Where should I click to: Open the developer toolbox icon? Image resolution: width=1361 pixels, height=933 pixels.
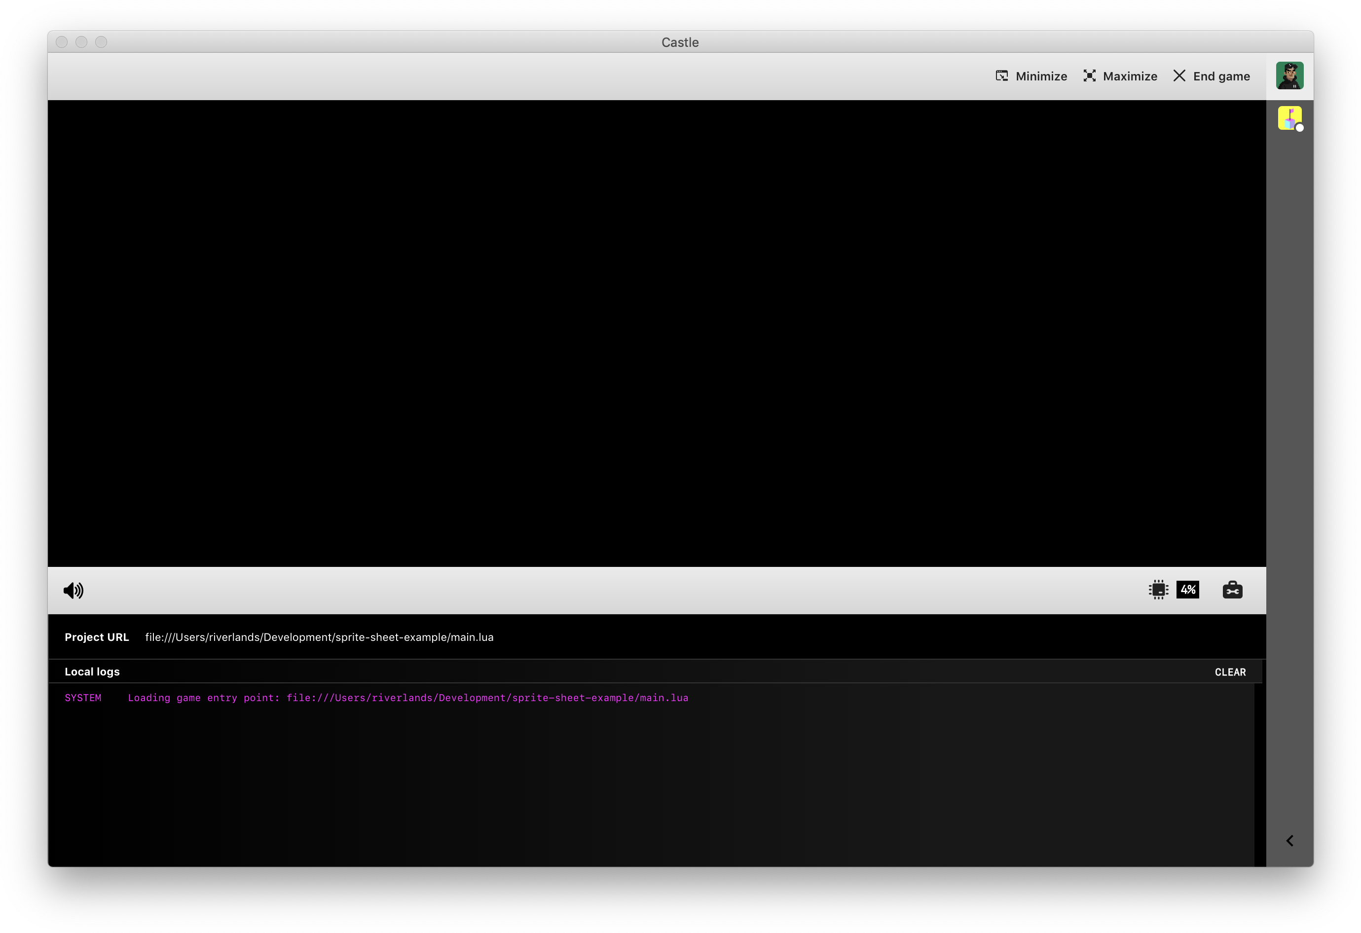(1232, 590)
